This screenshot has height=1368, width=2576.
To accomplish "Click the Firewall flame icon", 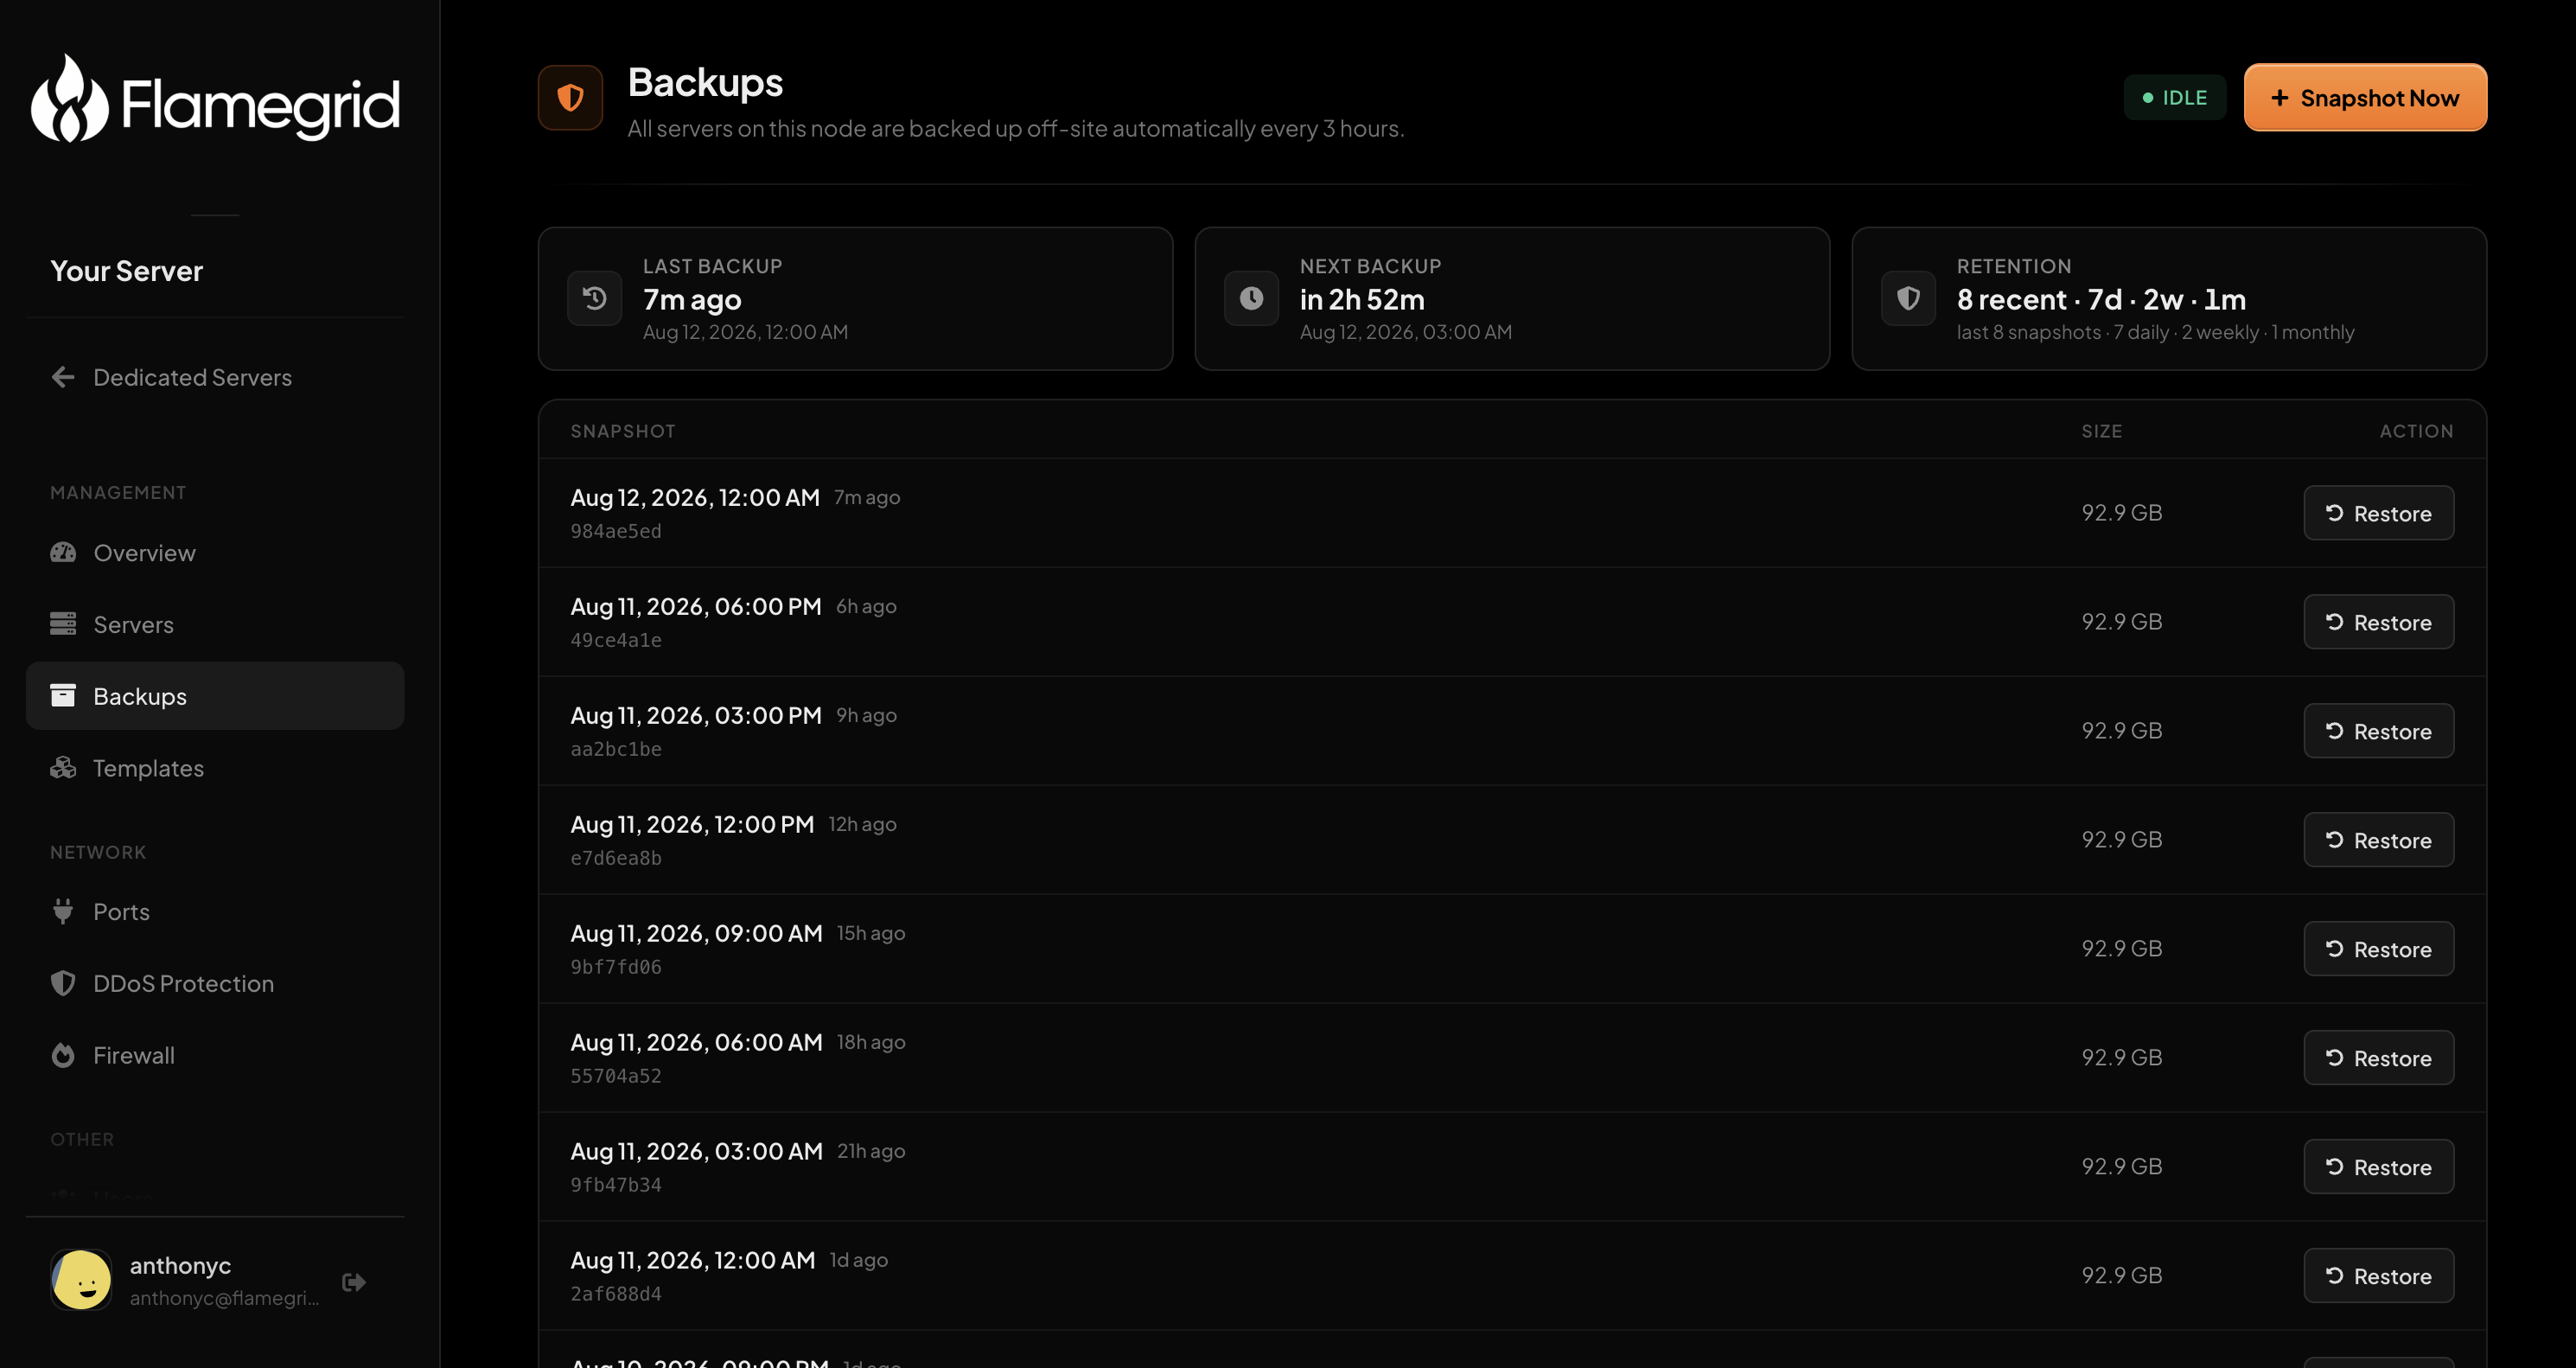I will [63, 1055].
